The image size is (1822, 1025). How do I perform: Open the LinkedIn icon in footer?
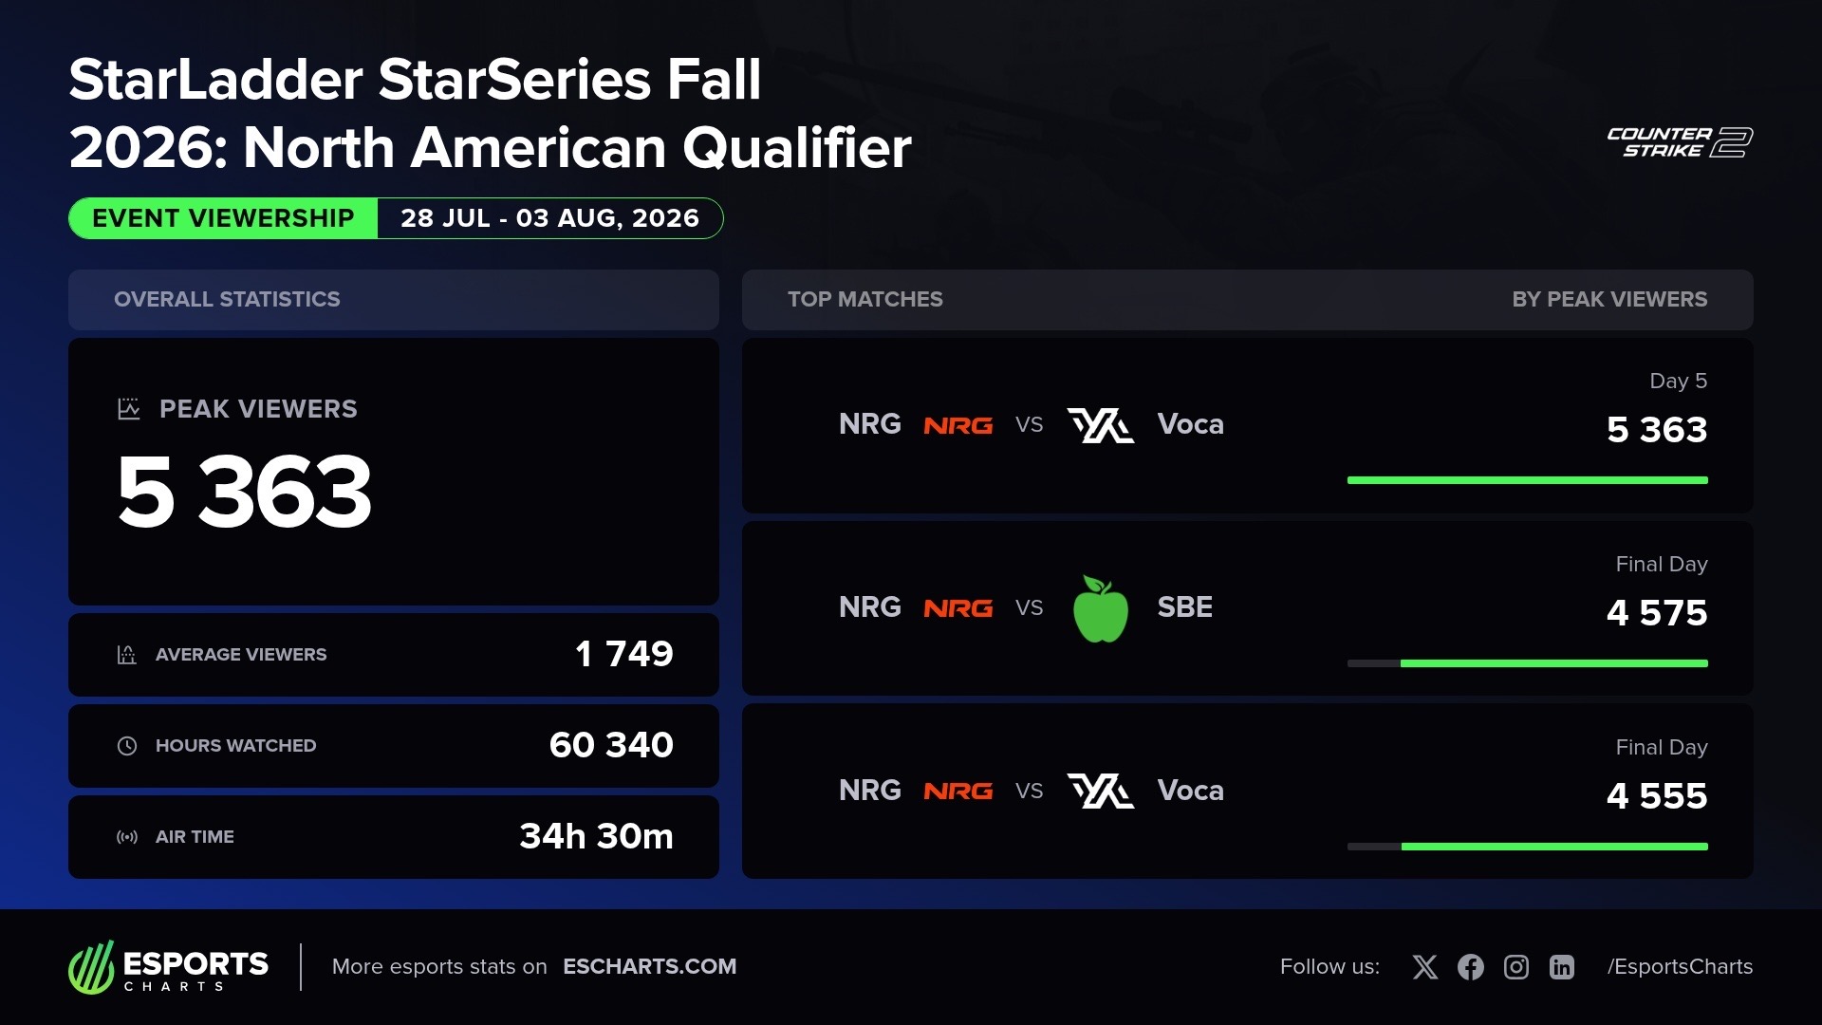tap(1562, 967)
